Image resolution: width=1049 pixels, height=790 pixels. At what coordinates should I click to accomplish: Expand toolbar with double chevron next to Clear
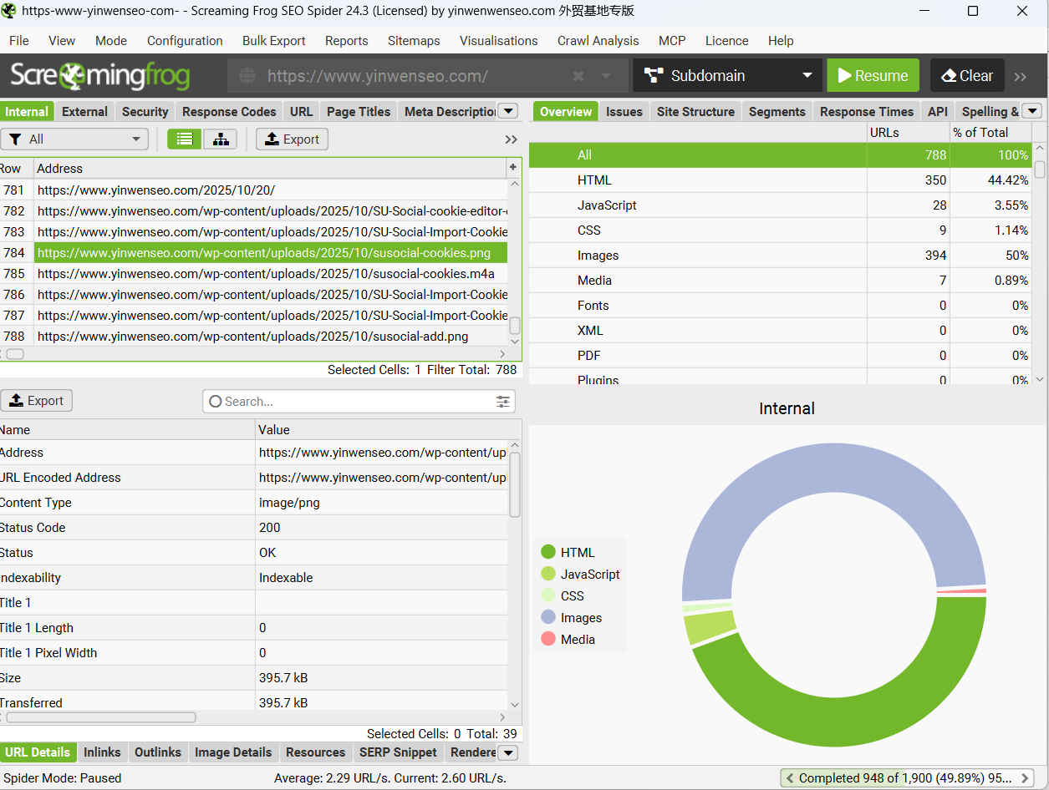point(1020,76)
